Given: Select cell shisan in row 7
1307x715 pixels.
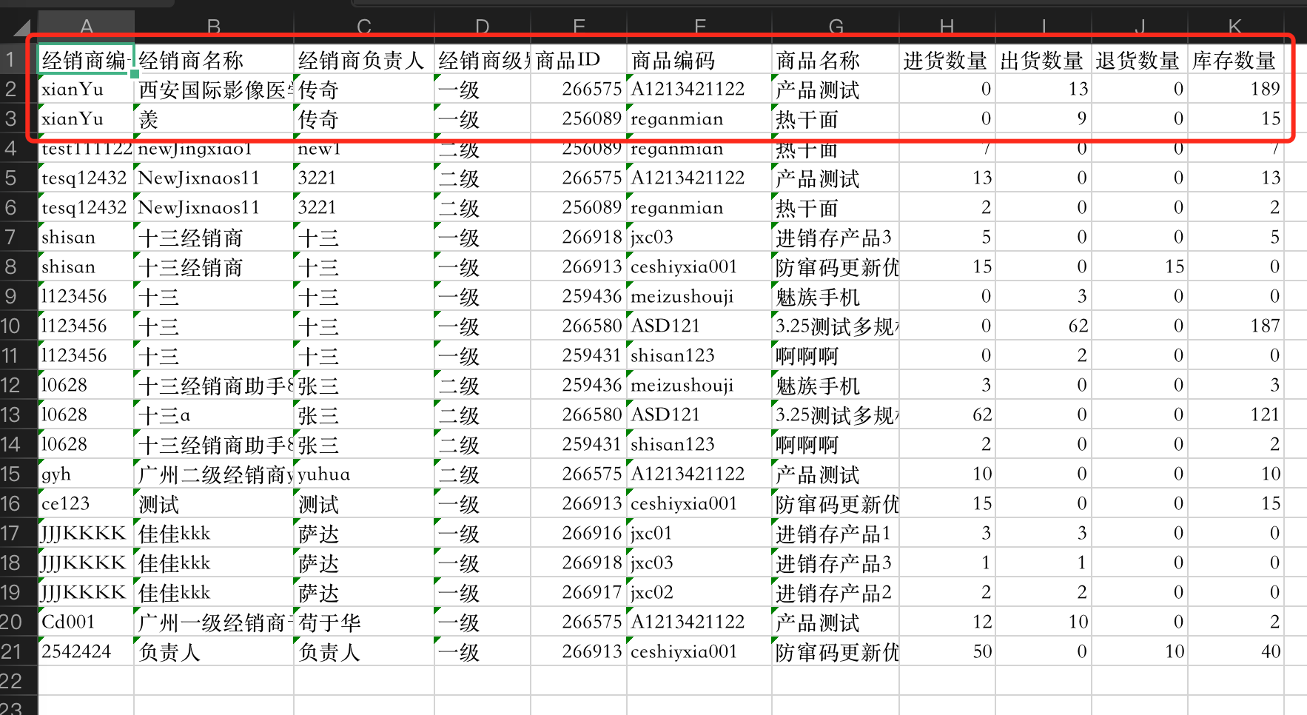Looking at the screenshot, I should point(86,237).
